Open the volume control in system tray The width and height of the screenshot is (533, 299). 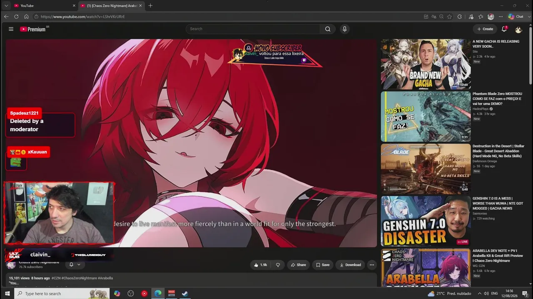click(x=486, y=294)
